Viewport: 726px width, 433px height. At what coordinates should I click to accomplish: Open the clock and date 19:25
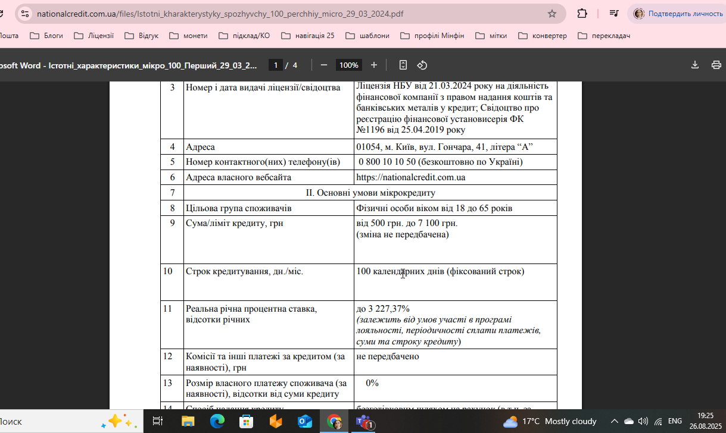pos(705,422)
